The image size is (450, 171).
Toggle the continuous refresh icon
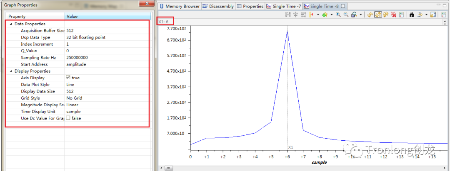pos(377,15)
